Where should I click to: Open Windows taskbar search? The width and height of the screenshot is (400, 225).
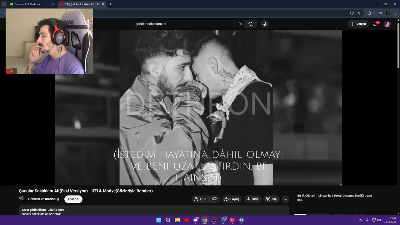click(168, 220)
